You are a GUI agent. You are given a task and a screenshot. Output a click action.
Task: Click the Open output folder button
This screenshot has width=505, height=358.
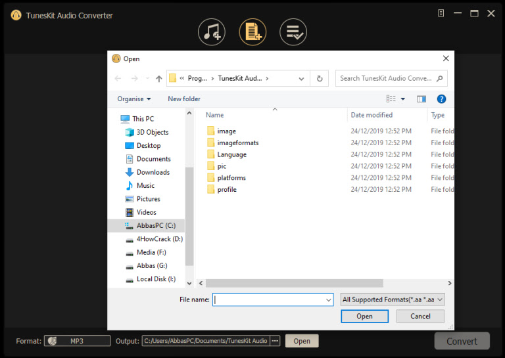pyautogui.click(x=302, y=341)
